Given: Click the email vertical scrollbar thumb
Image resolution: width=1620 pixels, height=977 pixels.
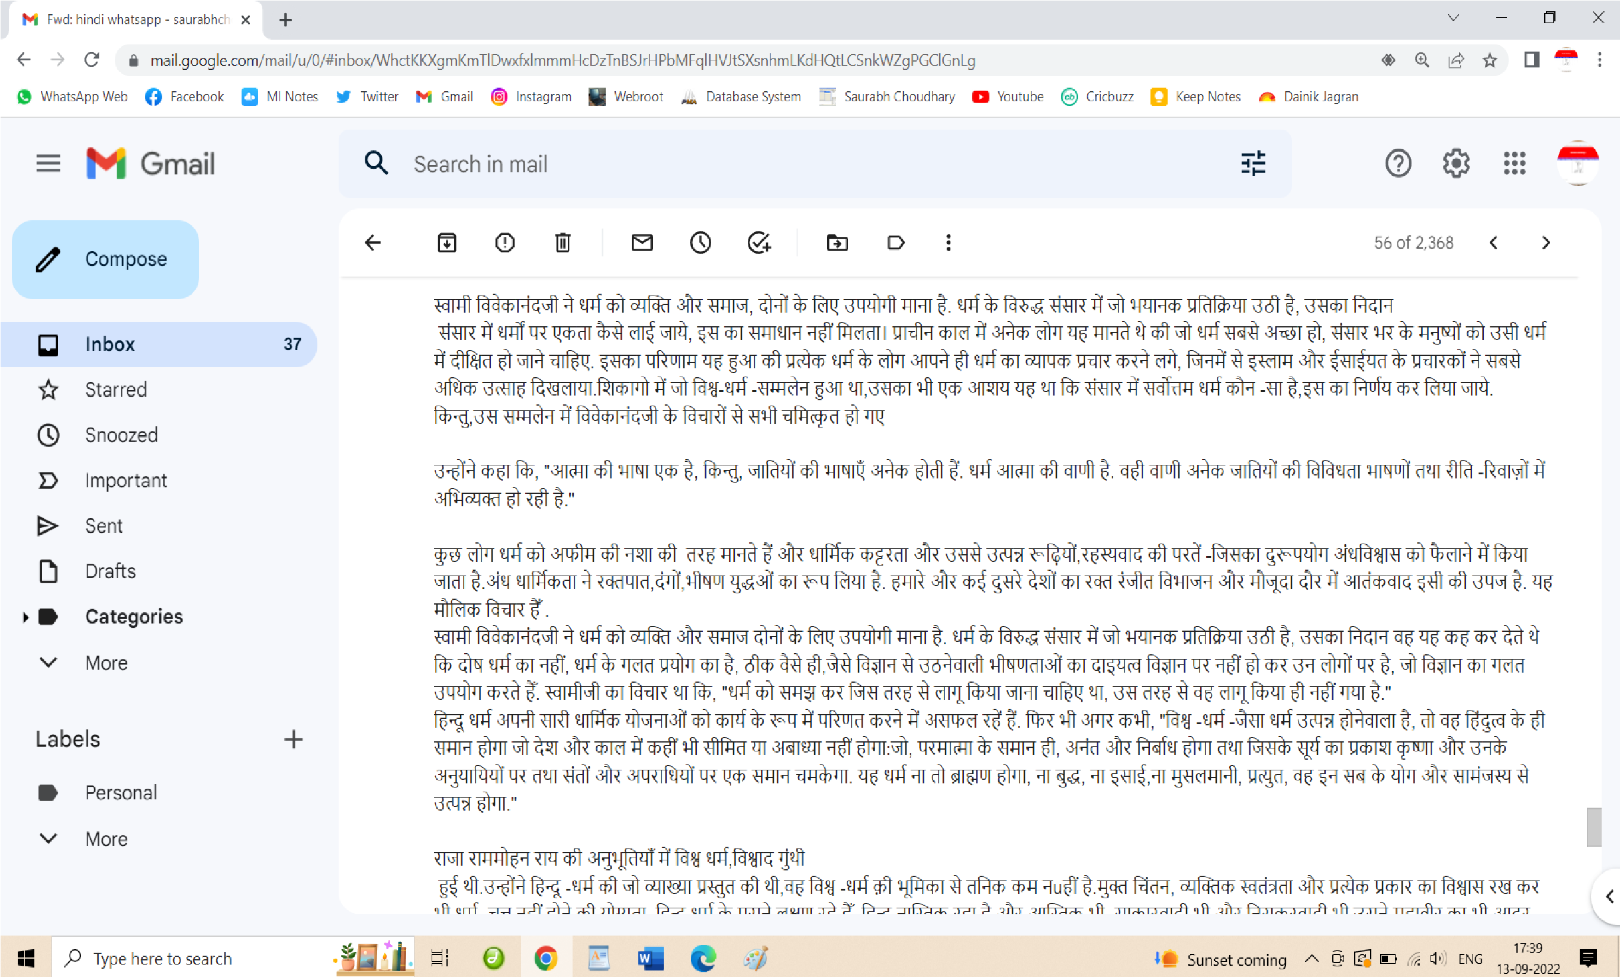Looking at the screenshot, I should 1594,827.
